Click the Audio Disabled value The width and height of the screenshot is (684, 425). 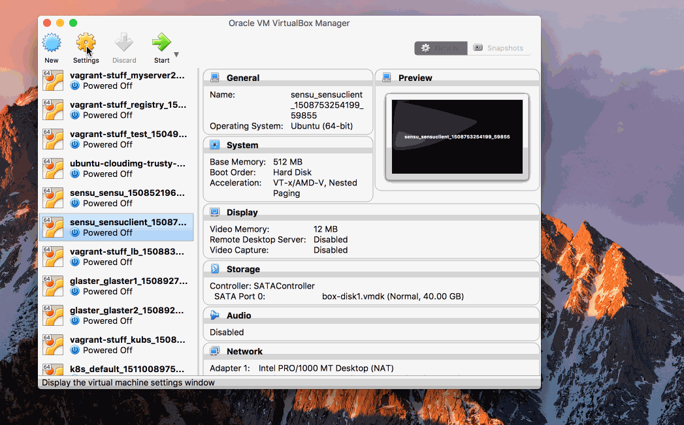227,332
